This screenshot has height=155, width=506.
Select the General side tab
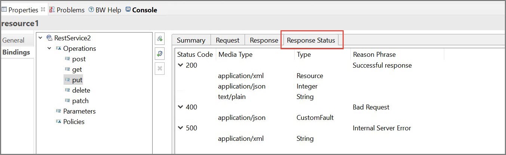13,40
